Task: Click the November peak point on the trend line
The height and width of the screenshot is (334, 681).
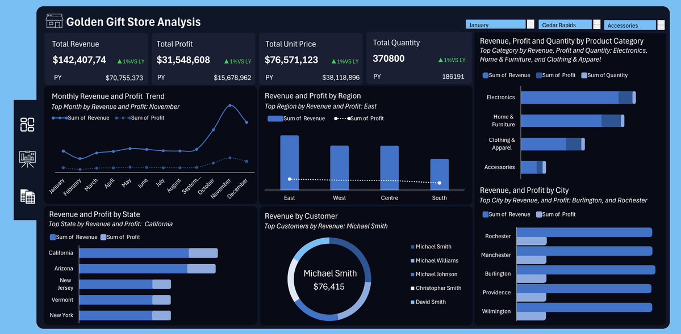Action: [229, 105]
